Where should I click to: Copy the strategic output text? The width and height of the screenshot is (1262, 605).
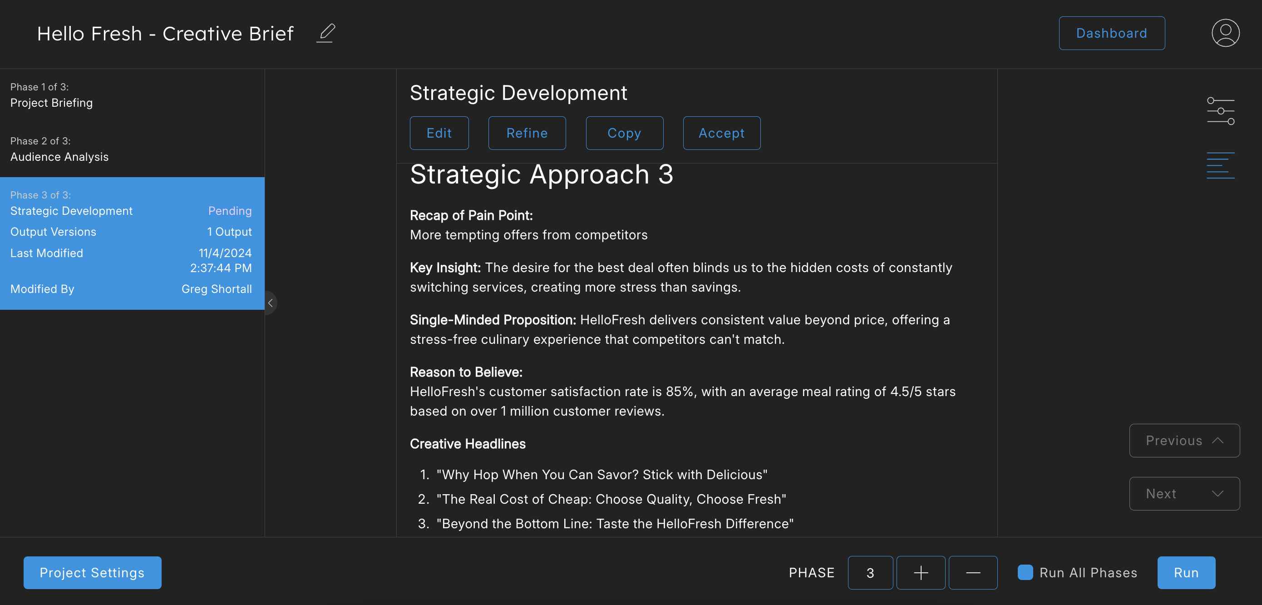[x=624, y=133]
